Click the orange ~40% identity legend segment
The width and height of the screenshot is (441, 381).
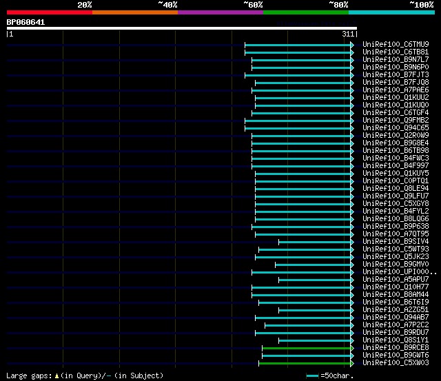tap(135, 12)
